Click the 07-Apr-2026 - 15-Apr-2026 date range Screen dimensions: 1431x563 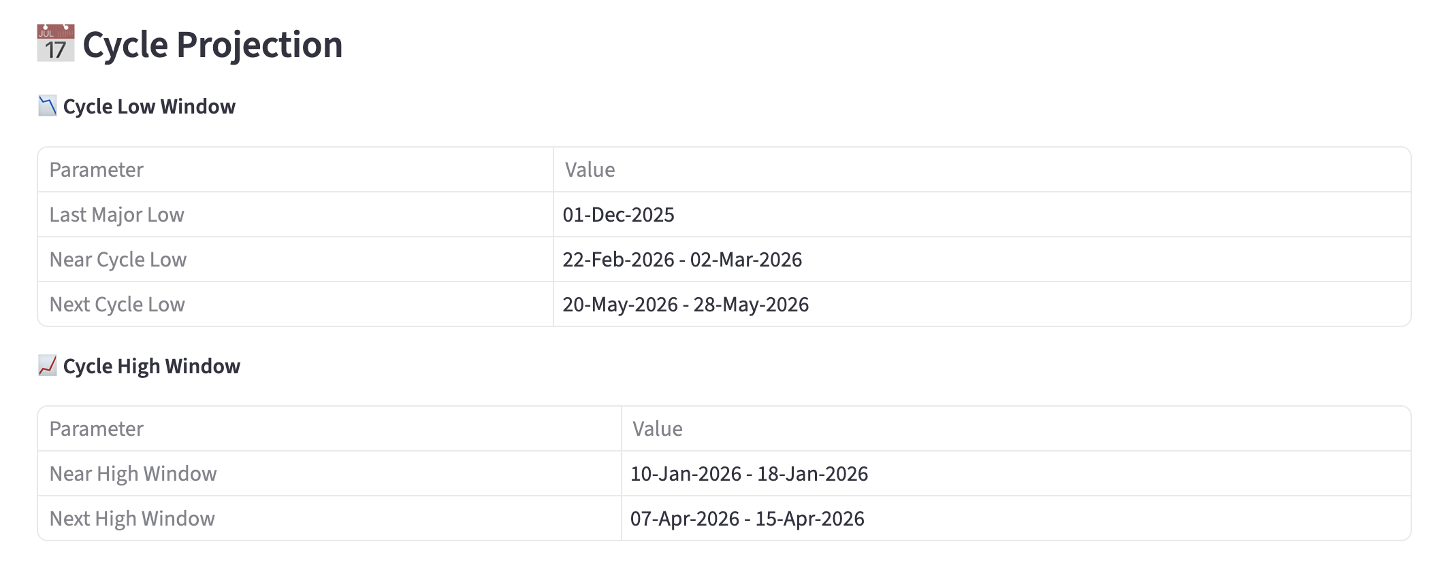pyautogui.click(x=747, y=519)
